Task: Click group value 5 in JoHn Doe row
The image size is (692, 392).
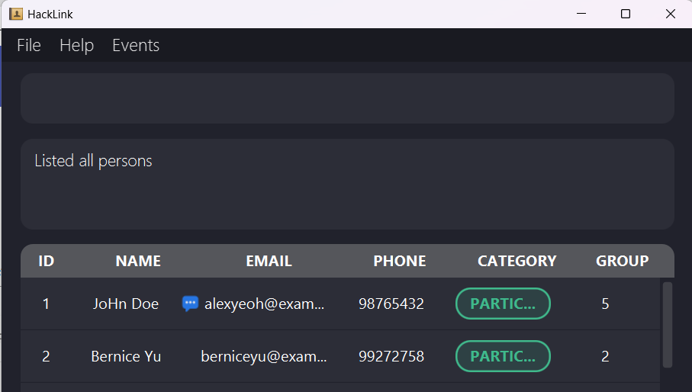Action: coord(606,304)
